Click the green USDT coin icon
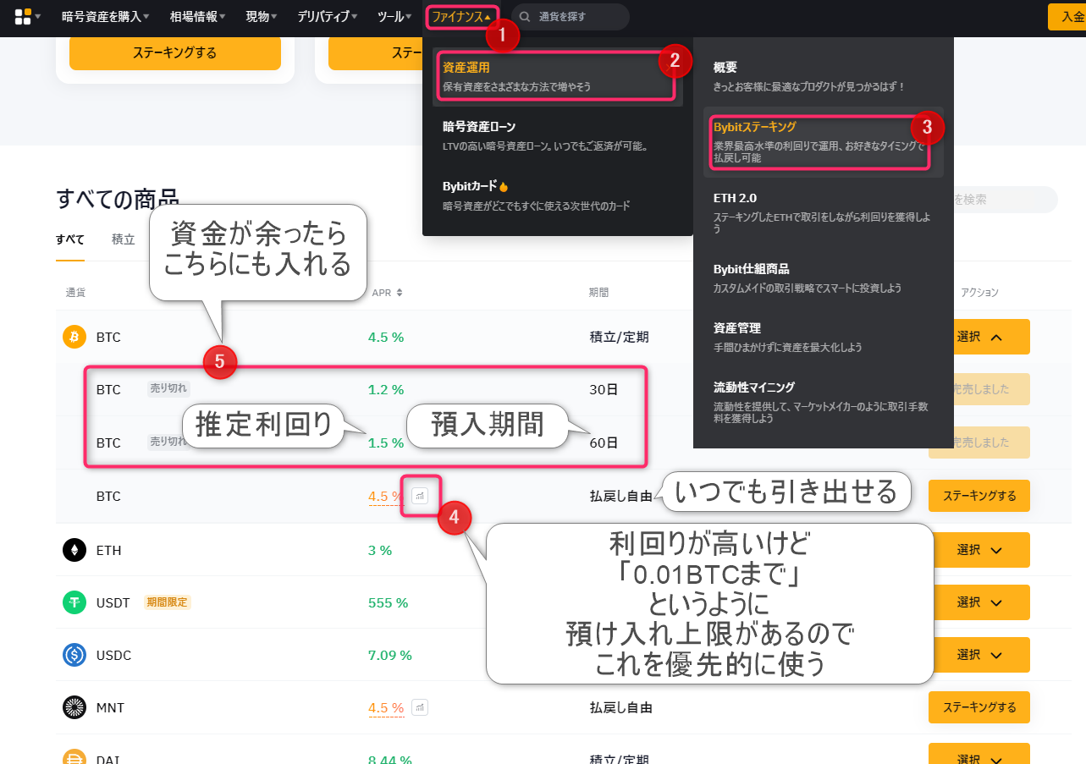The height and width of the screenshot is (764, 1086). point(74,602)
